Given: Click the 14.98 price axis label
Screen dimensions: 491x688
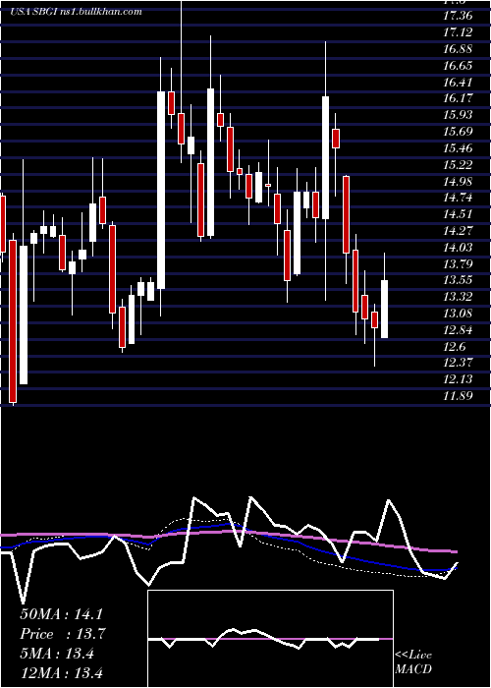Looking at the screenshot, I should click(x=458, y=182).
